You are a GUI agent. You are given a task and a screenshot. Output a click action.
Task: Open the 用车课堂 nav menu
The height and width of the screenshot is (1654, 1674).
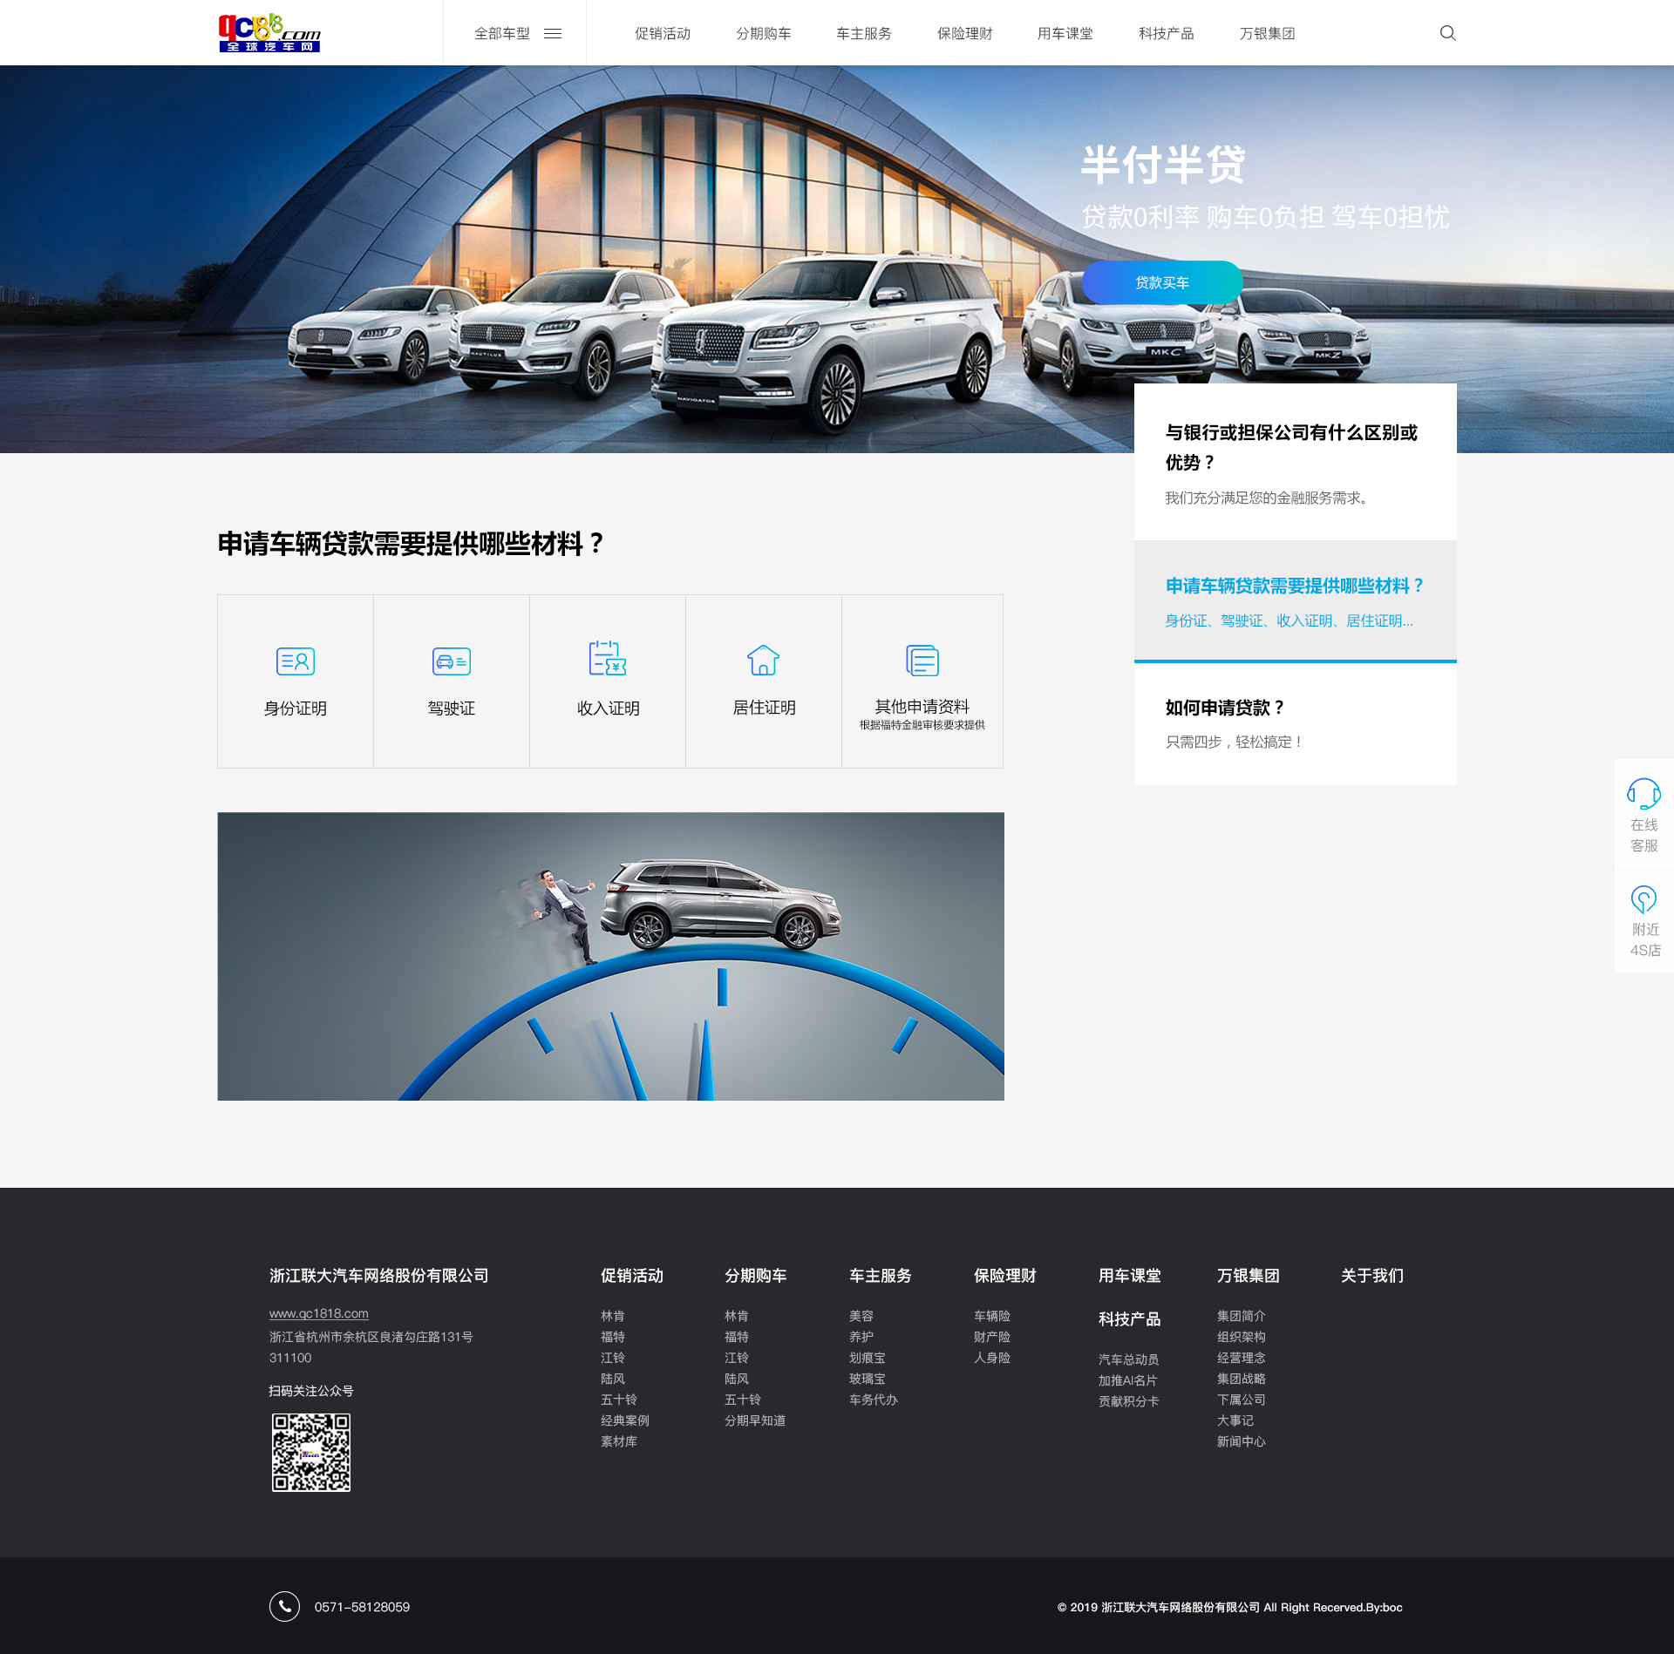1065,33
